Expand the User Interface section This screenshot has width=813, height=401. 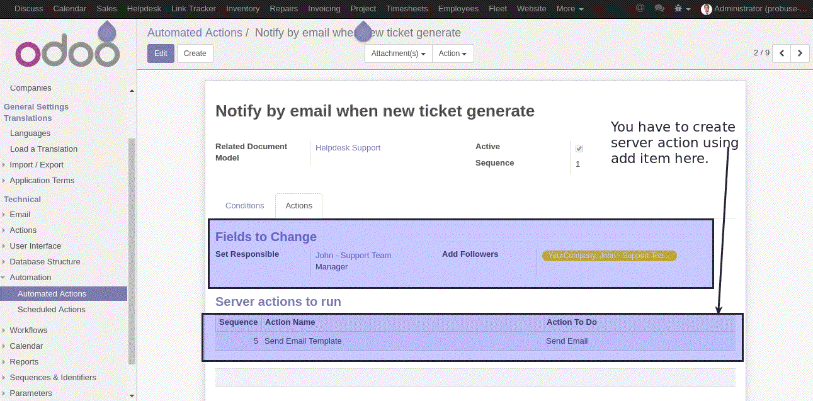pos(35,246)
